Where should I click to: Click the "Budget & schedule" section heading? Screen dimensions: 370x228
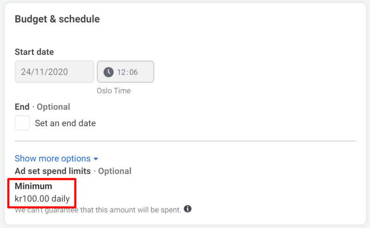click(x=57, y=19)
